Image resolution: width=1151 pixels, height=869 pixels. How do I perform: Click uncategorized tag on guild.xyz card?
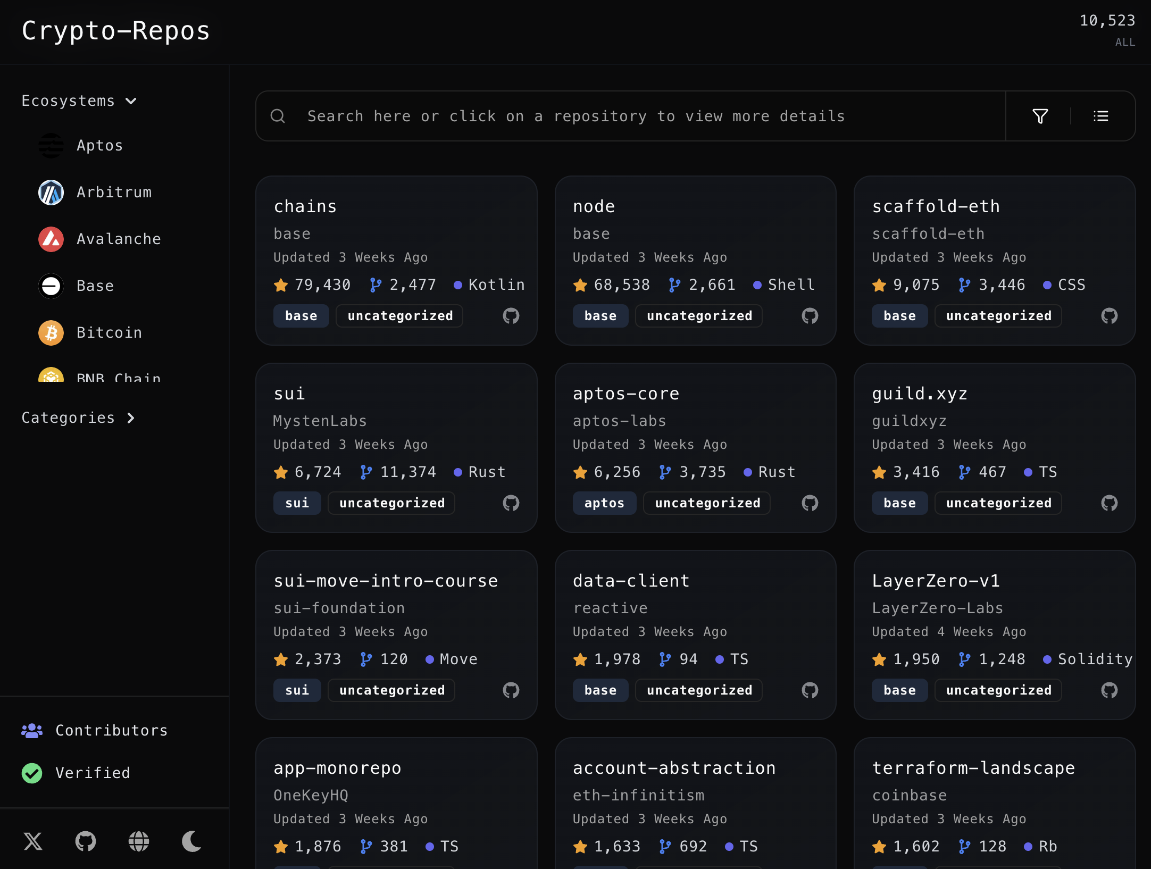click(998, 503)
